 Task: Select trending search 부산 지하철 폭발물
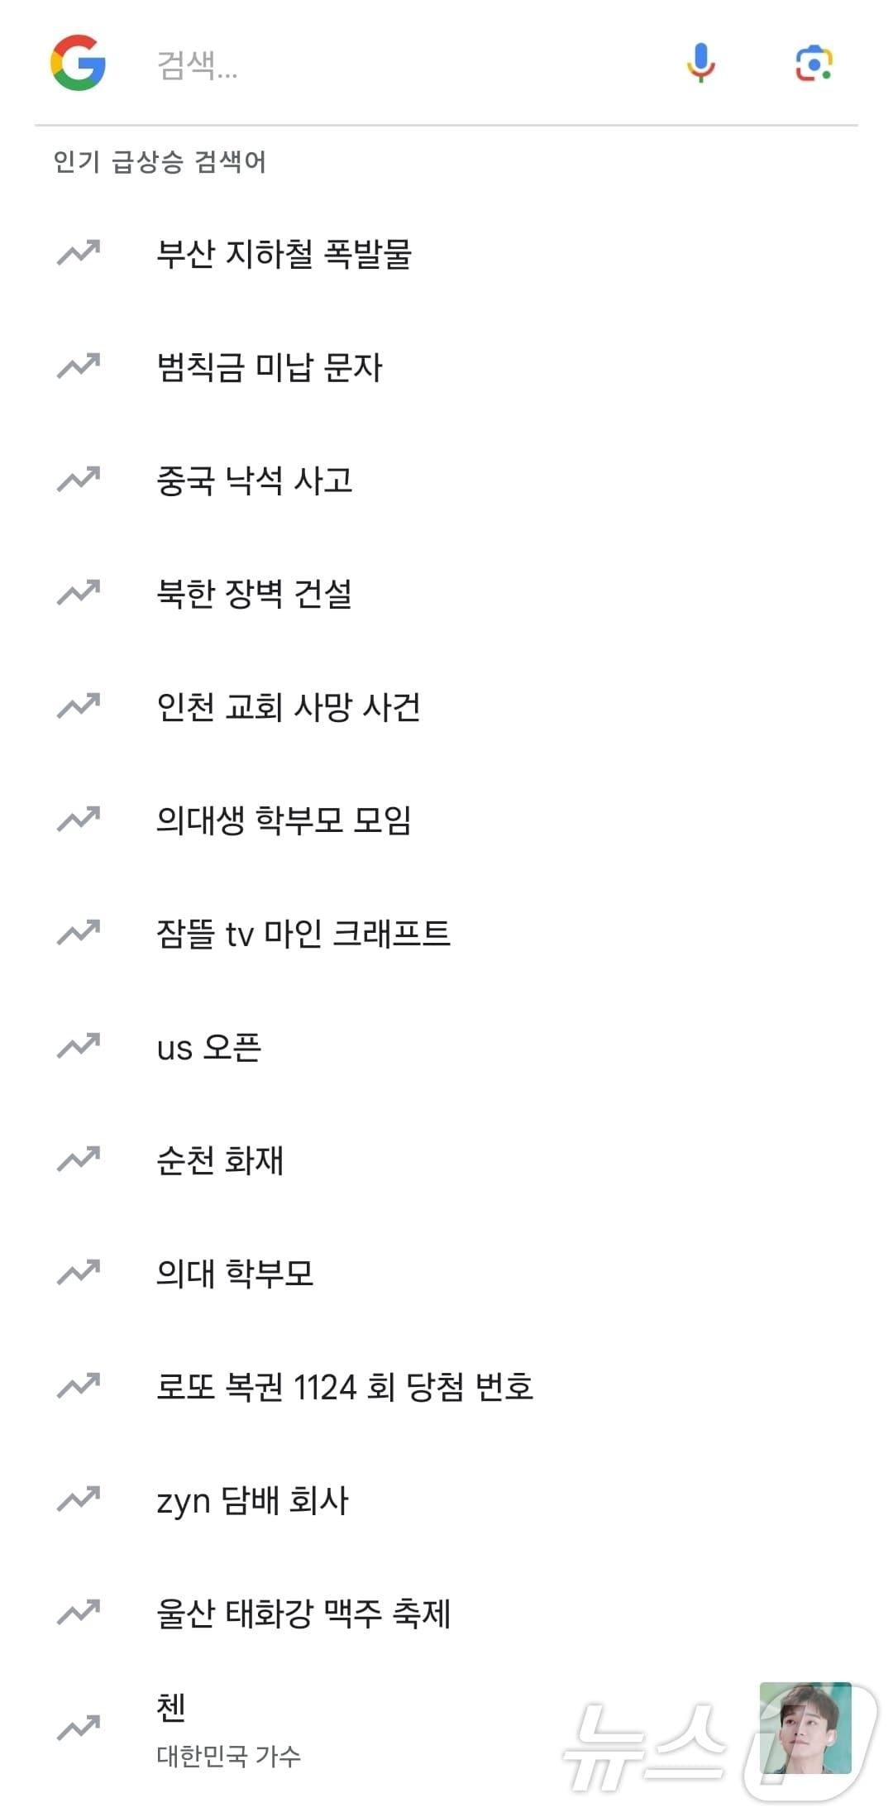coord(284,253)
